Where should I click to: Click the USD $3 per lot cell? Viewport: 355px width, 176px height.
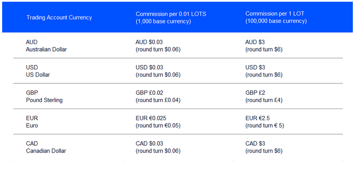click(x=264, y=71)
